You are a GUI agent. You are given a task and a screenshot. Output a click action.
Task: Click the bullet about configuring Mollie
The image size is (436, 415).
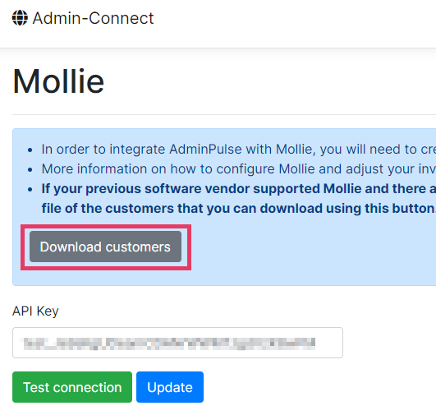tap(239, 169)
